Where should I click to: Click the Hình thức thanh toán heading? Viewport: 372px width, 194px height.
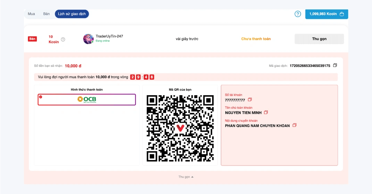(87, 90)
